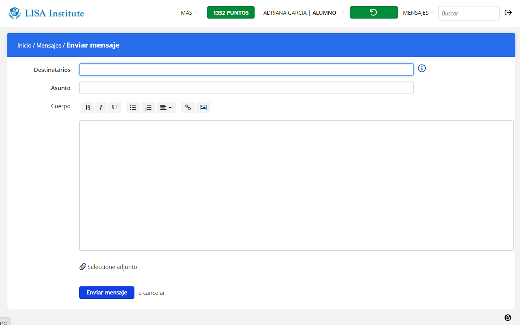Click the 1352 PUNTOS button
Viewport: 520px width, 325px height.
[x=231, y=13]
